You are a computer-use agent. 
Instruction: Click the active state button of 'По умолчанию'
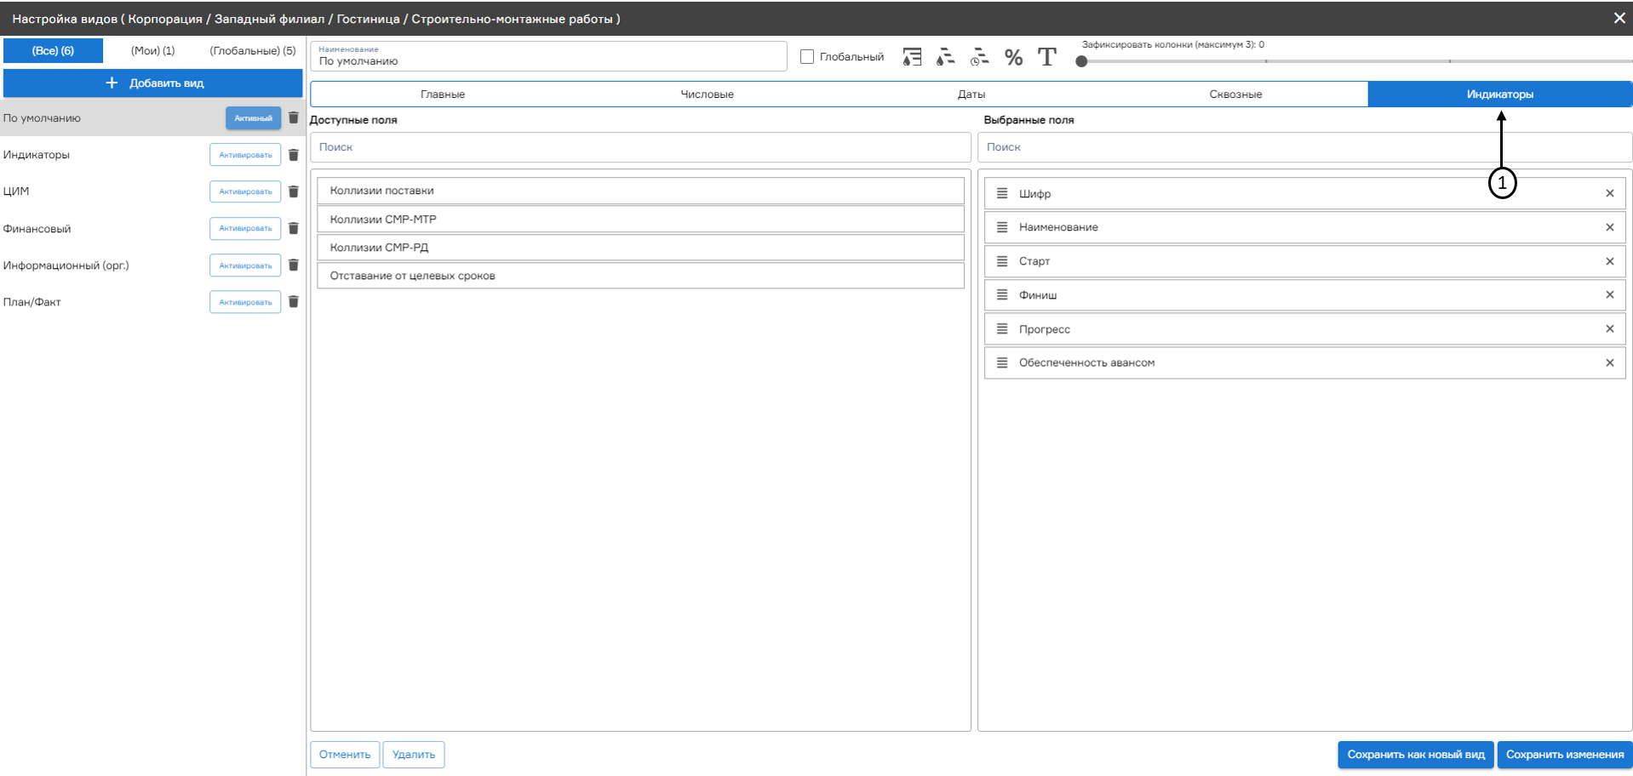(253, 118)
